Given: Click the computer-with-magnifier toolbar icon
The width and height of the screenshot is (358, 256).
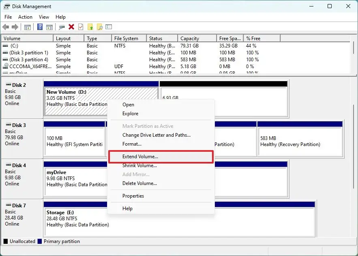Looking at the screenshot, I should [x=62, y=27].
